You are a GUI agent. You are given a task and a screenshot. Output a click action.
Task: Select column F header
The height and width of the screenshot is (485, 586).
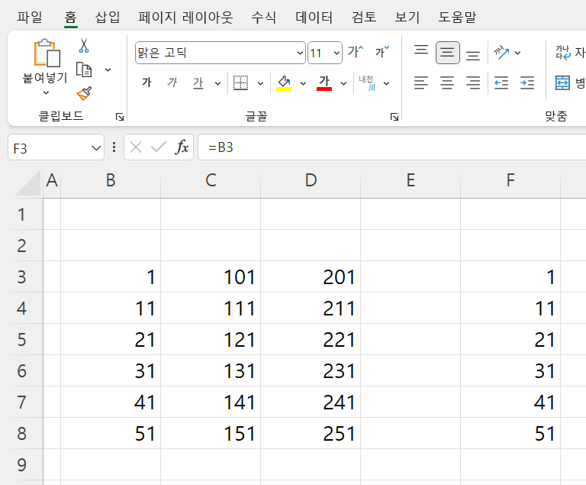[510, 181]
